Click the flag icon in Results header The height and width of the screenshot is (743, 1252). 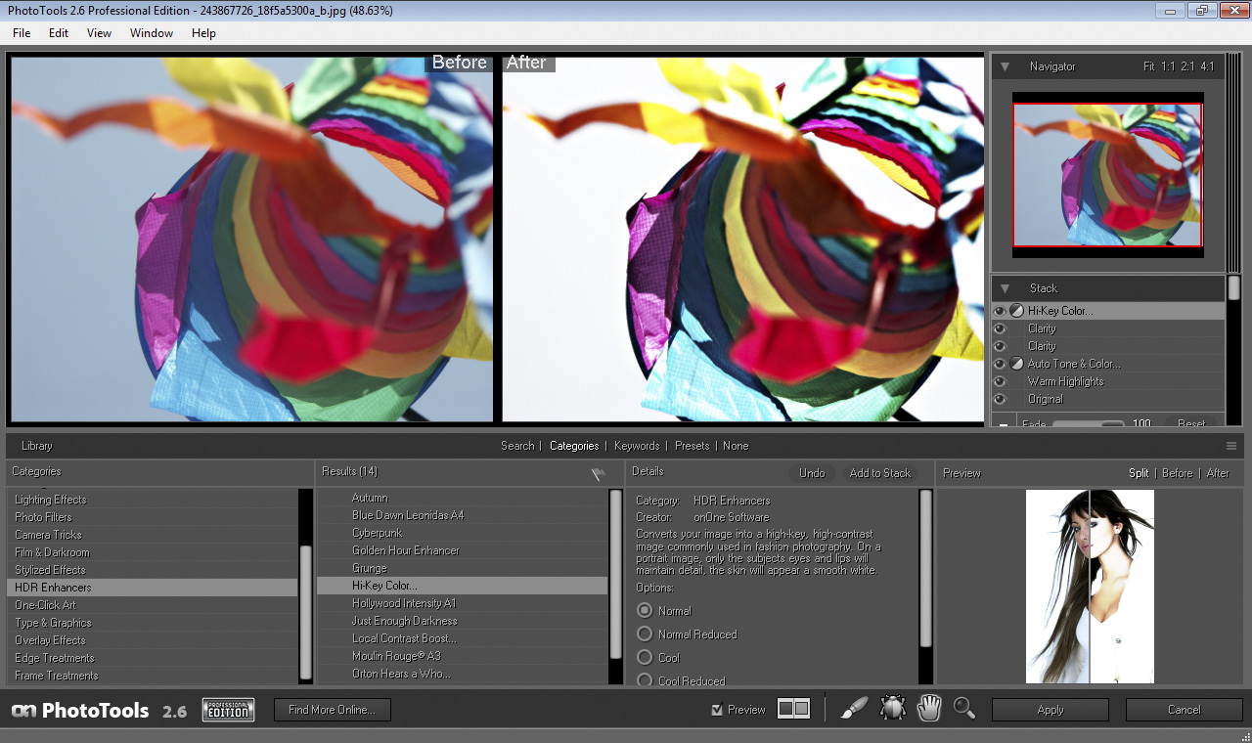tap(599, 474)
